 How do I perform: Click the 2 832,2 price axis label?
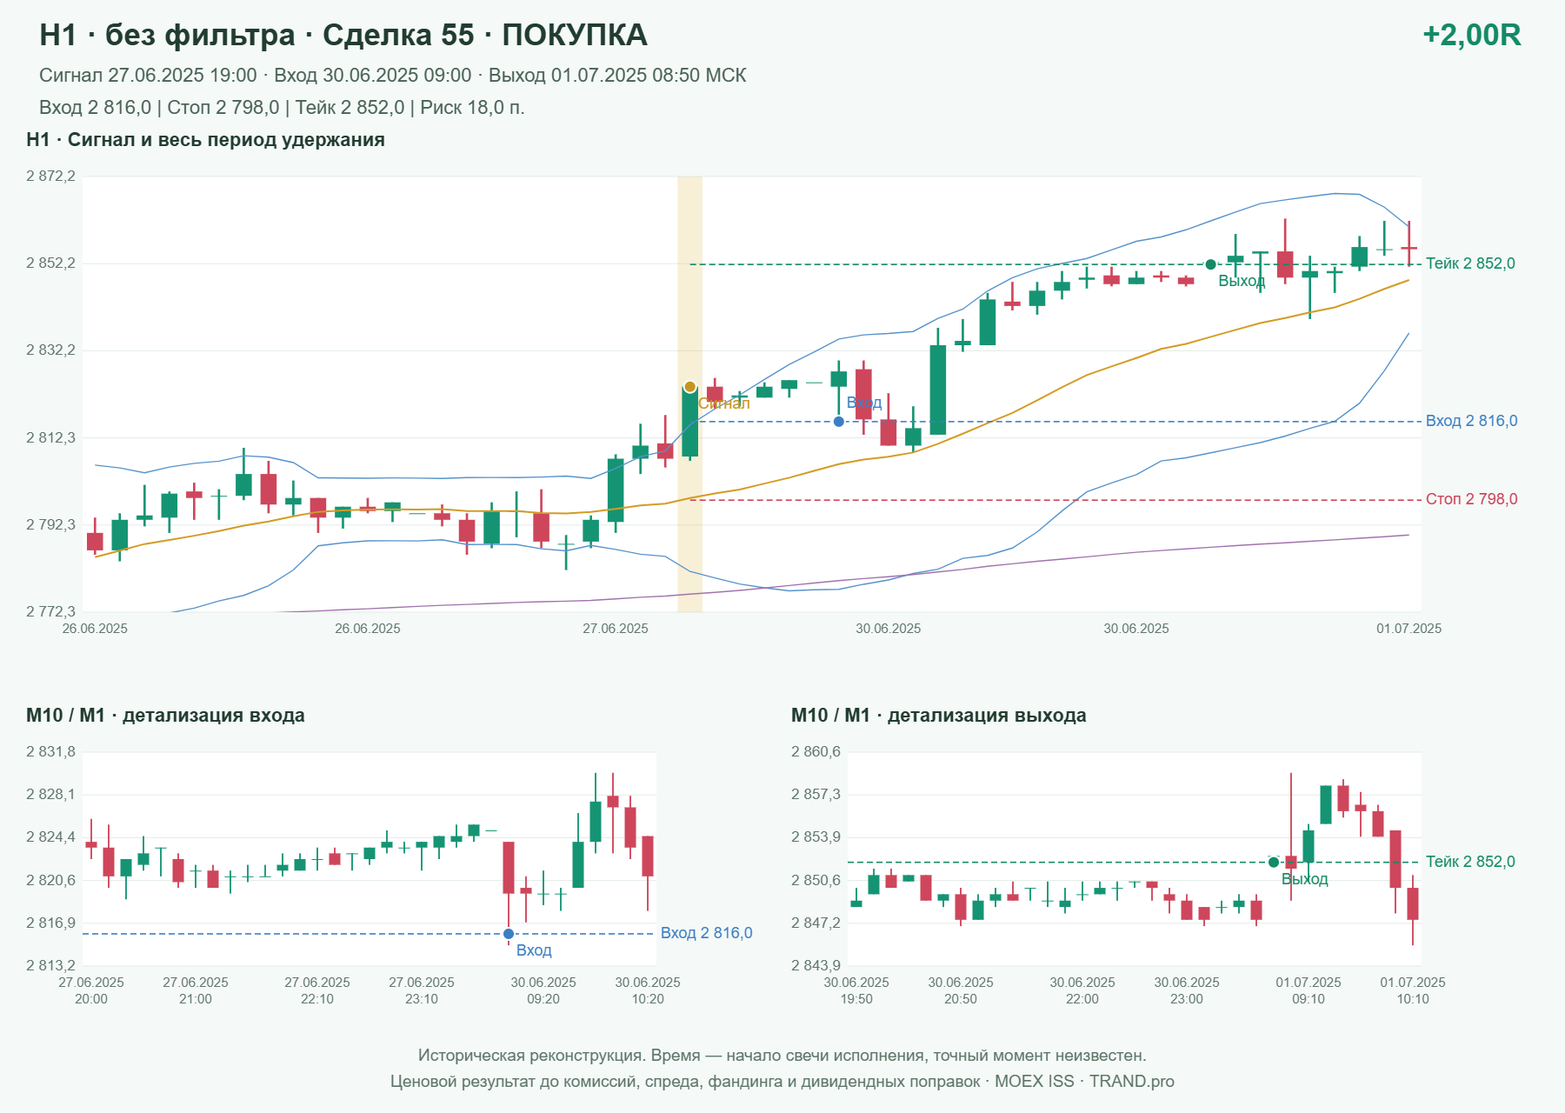pyautogui.click(x=50, y=350)
